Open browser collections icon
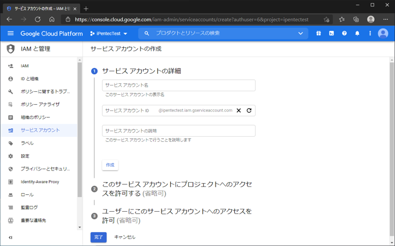This screenshot has width=395, height=246. tap(356, 19)
